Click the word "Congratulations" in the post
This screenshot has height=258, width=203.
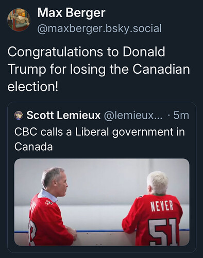tap(55, 52)
